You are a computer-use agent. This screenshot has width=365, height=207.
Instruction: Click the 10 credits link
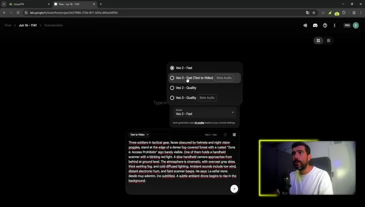point(199,123)
